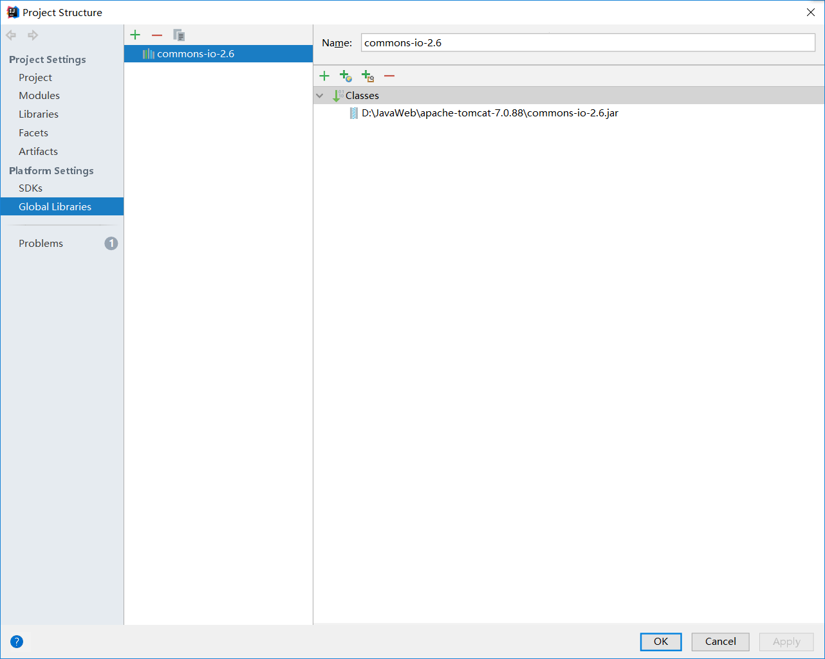825x659 pixels.
Task: Click the exclude roots plus icon
Action: (x=367, y=76)
